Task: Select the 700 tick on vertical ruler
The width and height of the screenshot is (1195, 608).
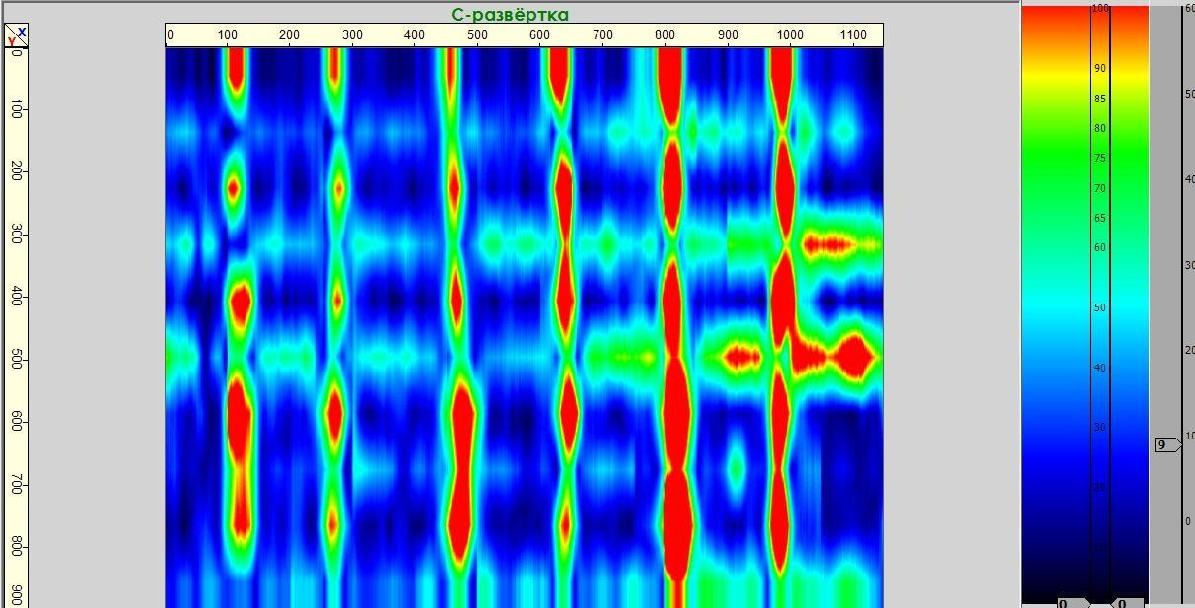Action: [x=16, y=484]
